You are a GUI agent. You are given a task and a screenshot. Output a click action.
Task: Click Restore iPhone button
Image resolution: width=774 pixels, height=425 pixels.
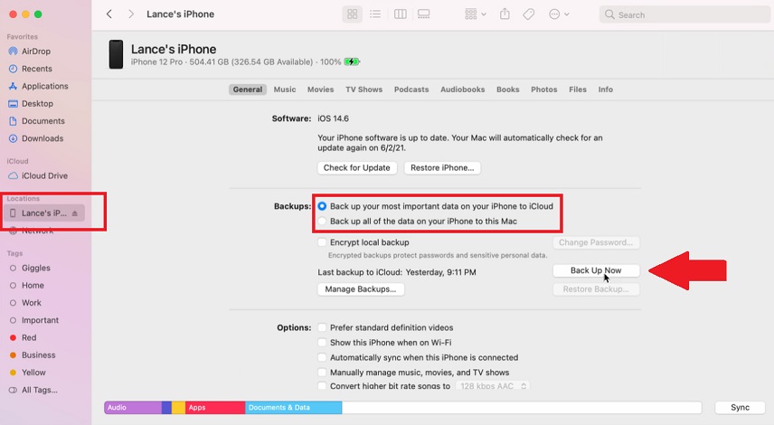pos(442,168)
